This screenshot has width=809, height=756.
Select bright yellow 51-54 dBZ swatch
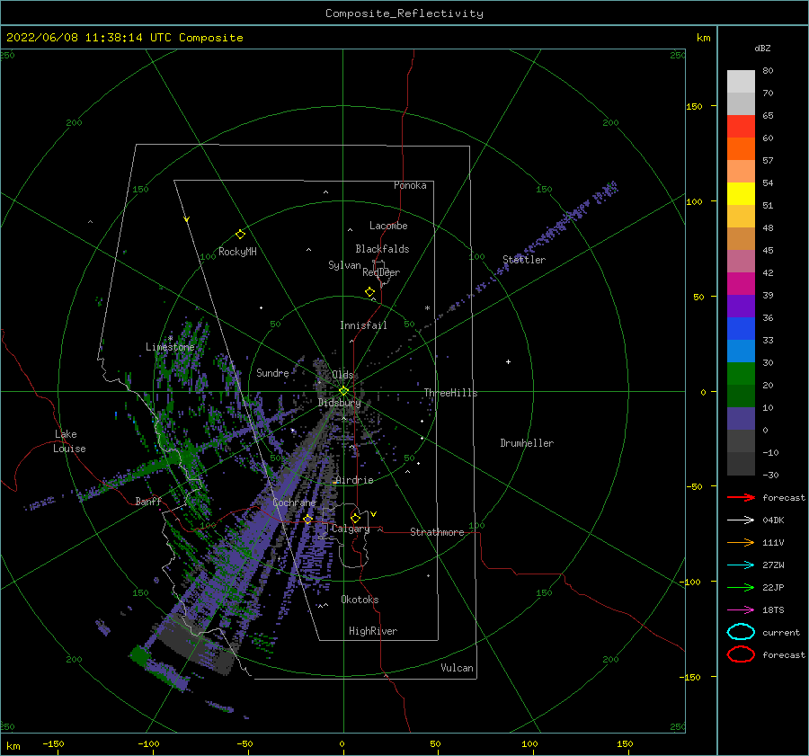tap(741, 194)
